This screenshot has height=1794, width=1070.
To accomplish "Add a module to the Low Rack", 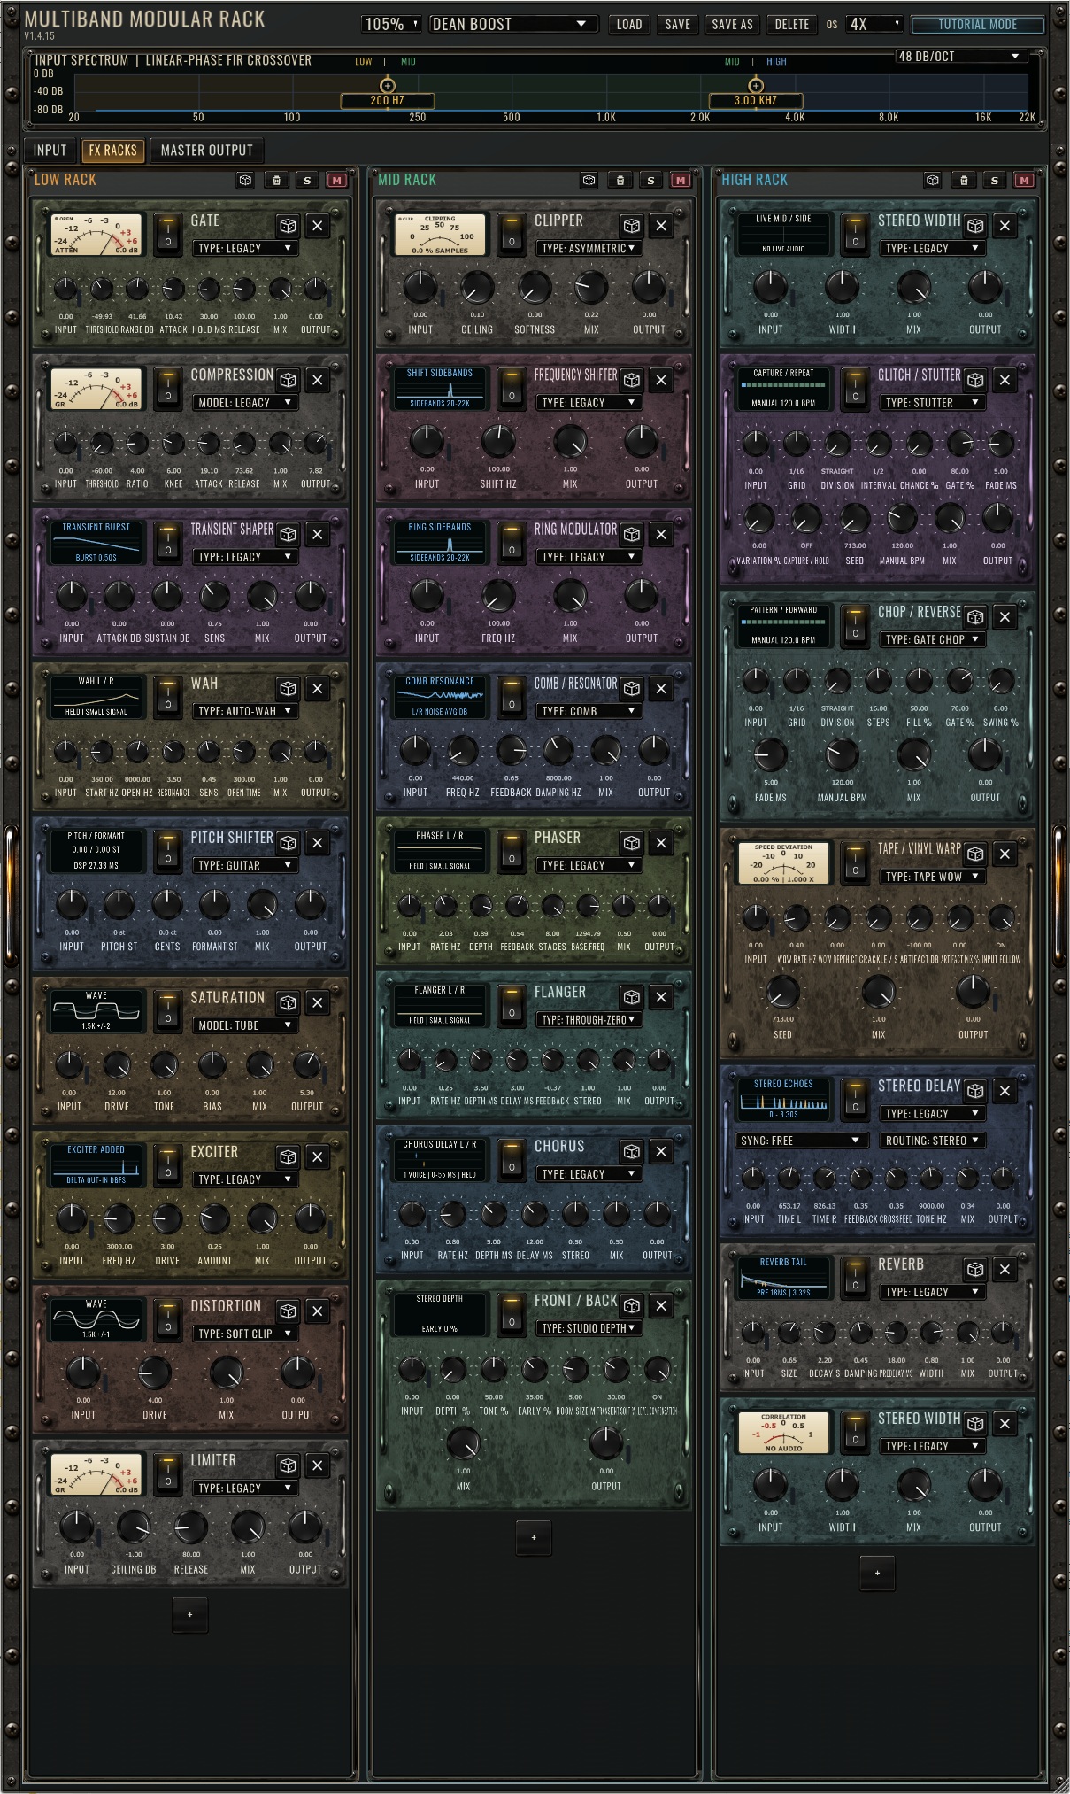I will pos(190,1614).
